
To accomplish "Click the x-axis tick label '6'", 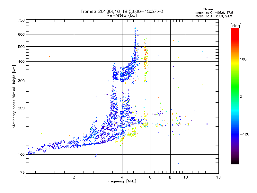I will [150, 177].
